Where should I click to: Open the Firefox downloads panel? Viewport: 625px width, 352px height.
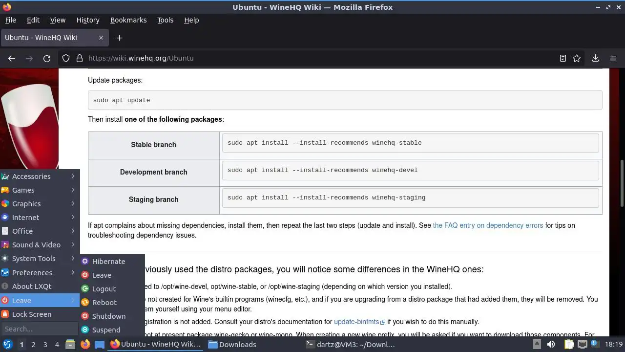pos(595,58)
